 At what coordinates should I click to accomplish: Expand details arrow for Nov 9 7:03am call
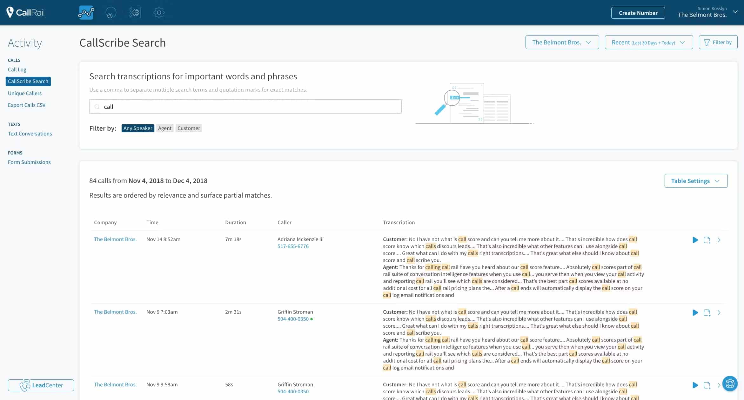719,312
